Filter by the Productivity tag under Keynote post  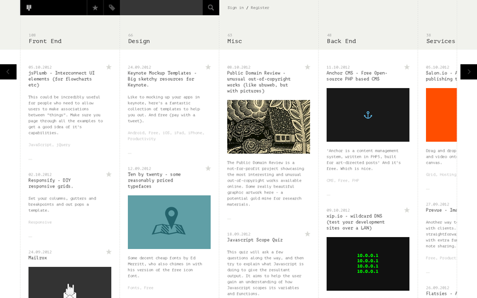click(142, 139)
